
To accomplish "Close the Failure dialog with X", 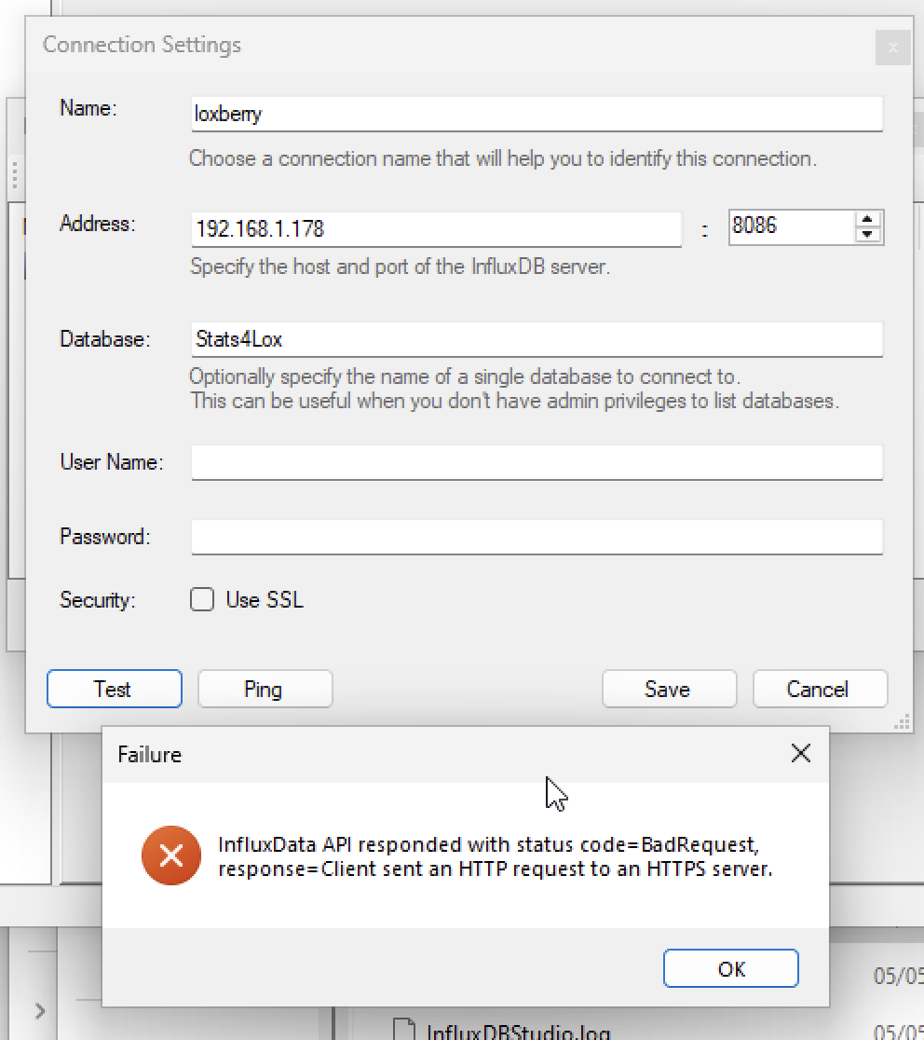I will click(801, 754).
